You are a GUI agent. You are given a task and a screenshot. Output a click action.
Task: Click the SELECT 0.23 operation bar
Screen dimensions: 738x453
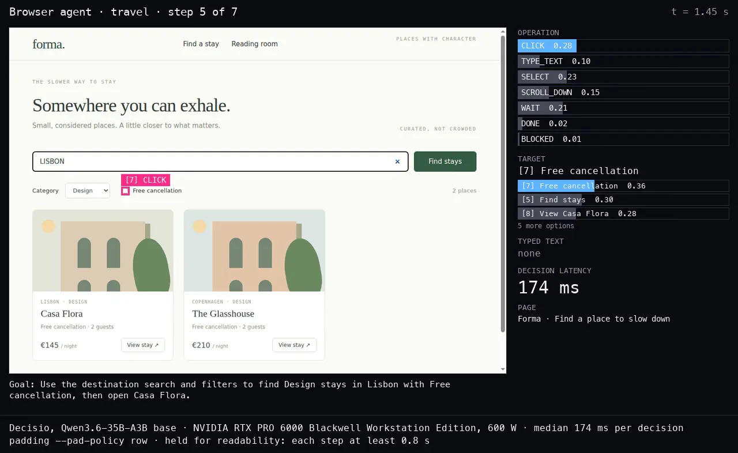tap(623, 77)
